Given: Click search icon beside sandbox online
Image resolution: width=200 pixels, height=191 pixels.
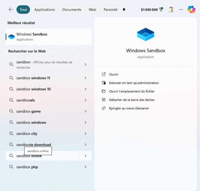Looking at the screenshot, I should coord(11,156).
